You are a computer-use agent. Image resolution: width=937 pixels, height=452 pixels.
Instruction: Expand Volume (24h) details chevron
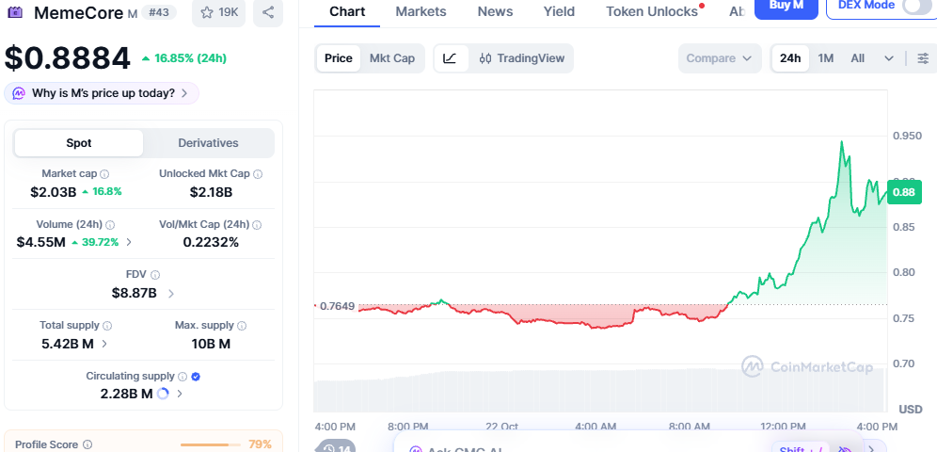[x=129, y=242]
